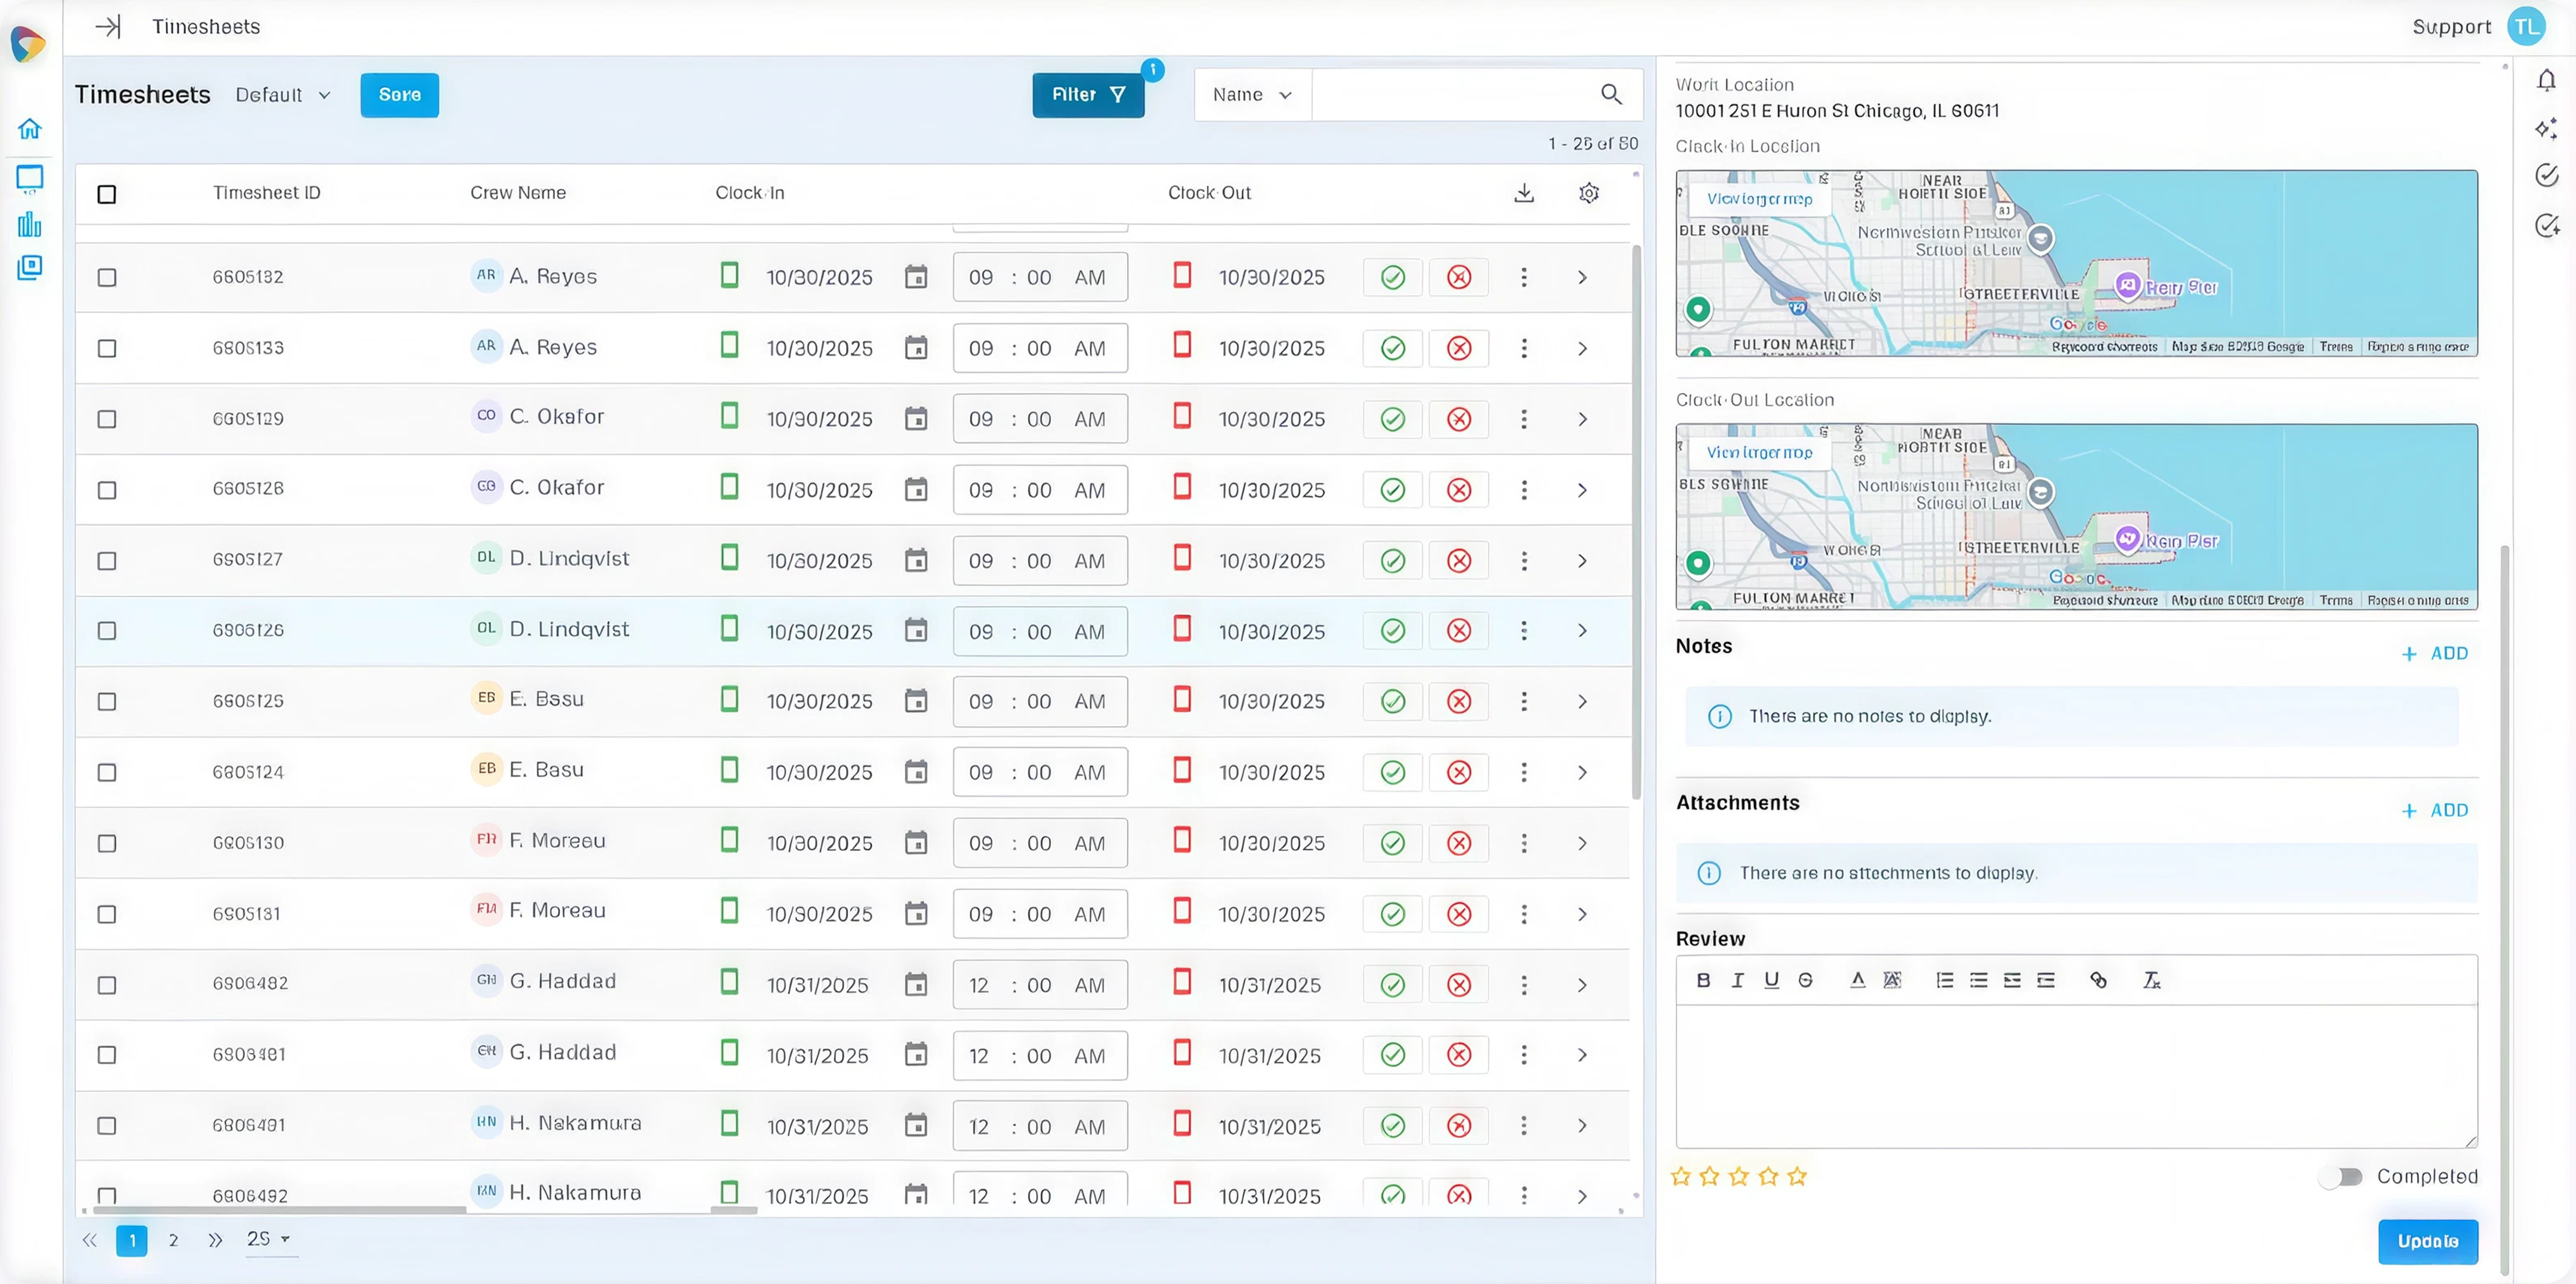This screenshot has width=2576, height=1284.
Task: Insert link in Review editor
Action: (x=2098, y=980)
